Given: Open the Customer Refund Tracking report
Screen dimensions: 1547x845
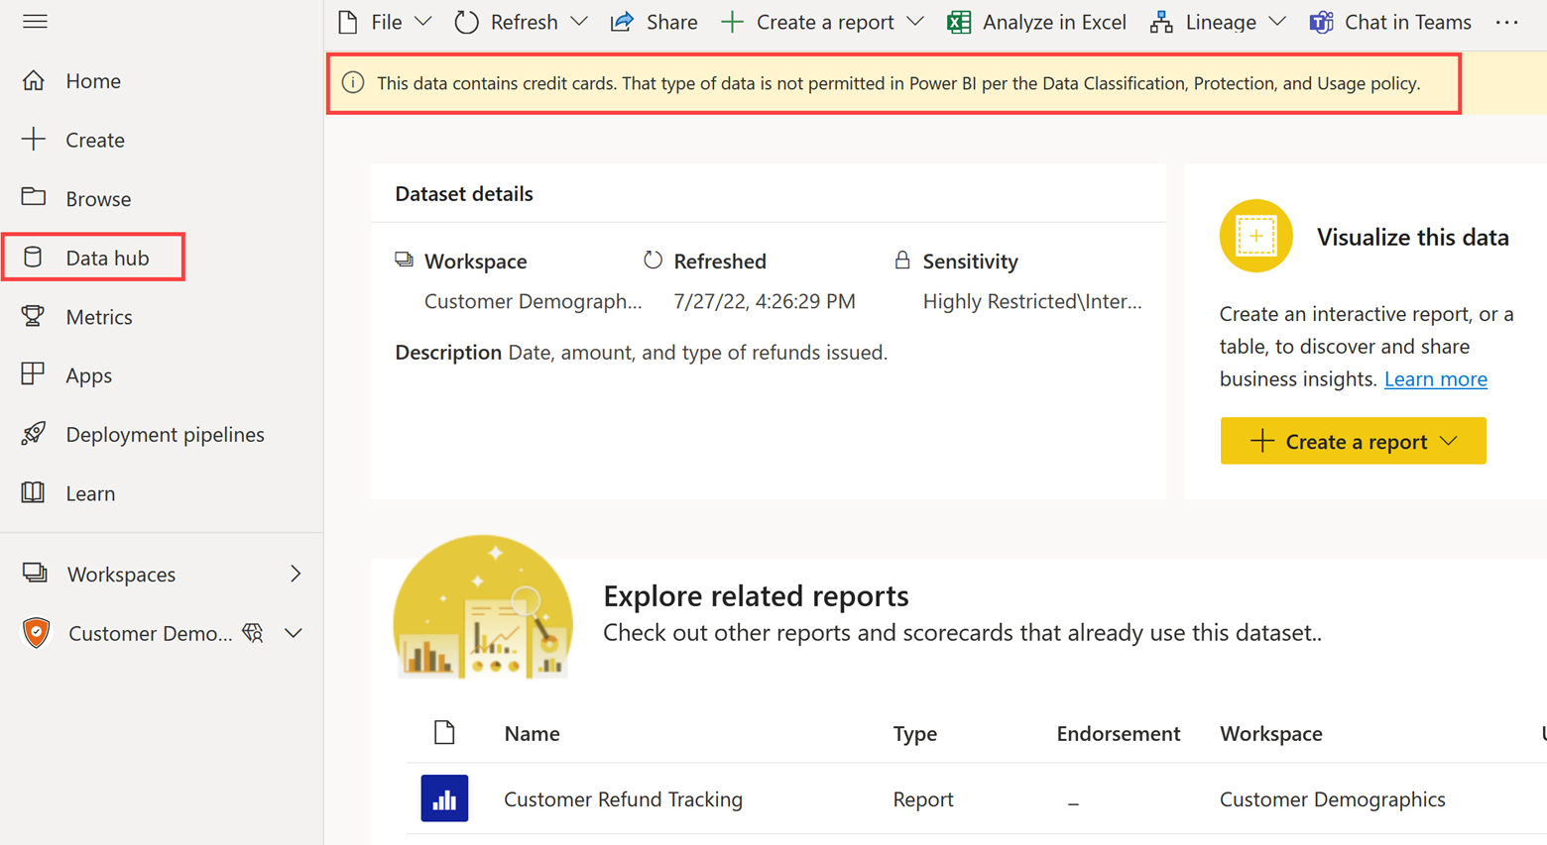Looking at the screenshot, I should pyautogui.click(x=623, y=798).
